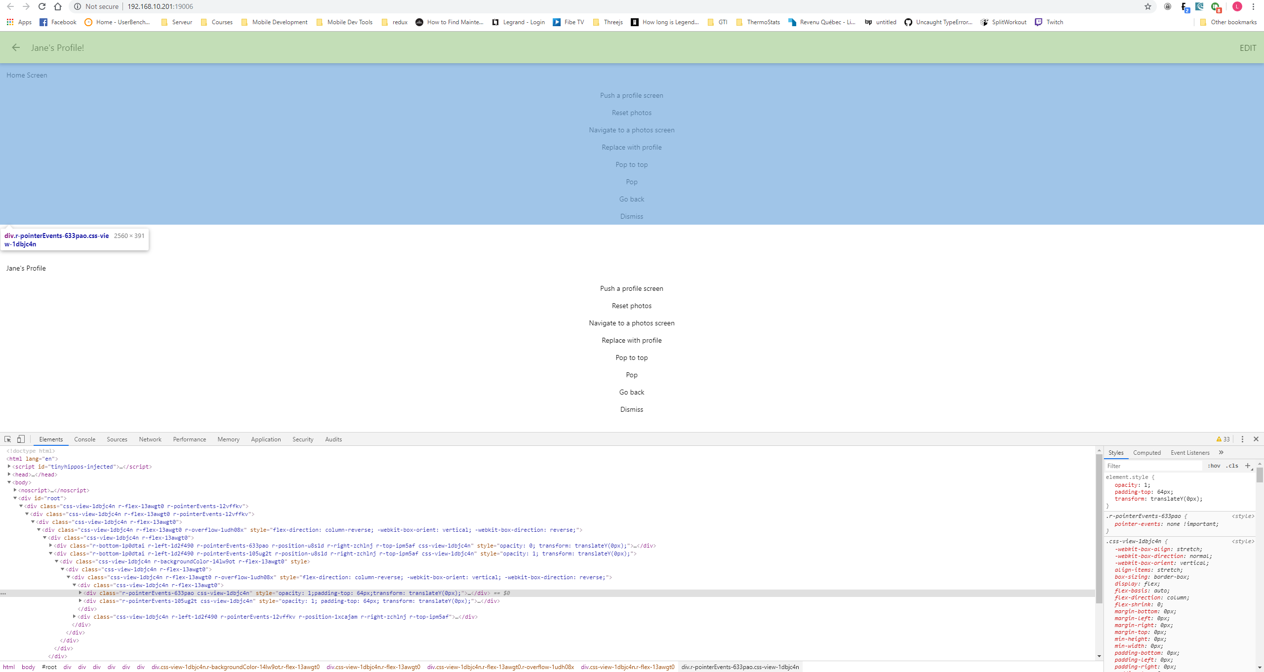Expand the tinyhippos-injected script node
The image size is (1264, 672).
coord(9,466)
